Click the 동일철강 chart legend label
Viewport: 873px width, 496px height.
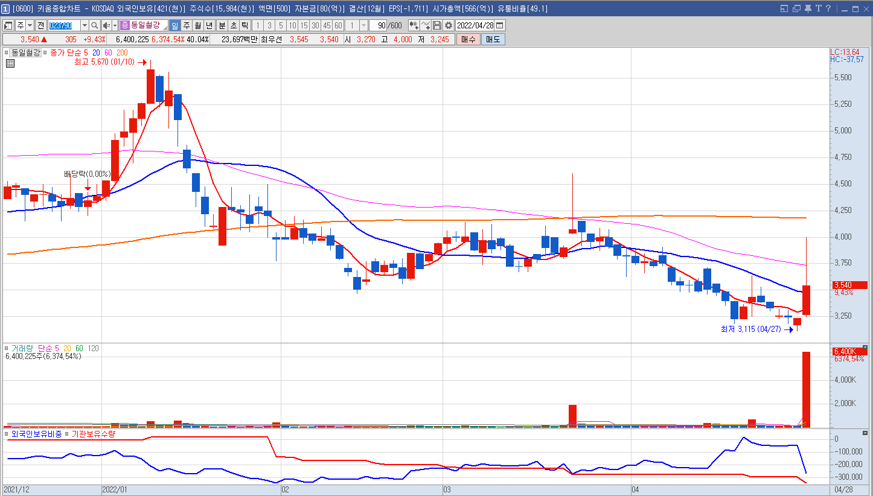pos(26,52)
